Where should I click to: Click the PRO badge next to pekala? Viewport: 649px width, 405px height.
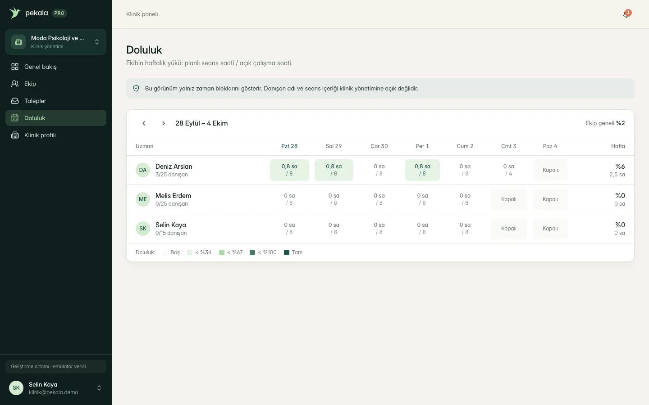(x=59, y=13)
